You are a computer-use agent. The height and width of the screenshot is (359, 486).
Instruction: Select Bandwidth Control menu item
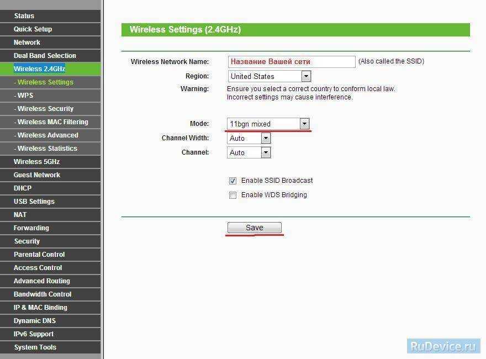[43, 294]
